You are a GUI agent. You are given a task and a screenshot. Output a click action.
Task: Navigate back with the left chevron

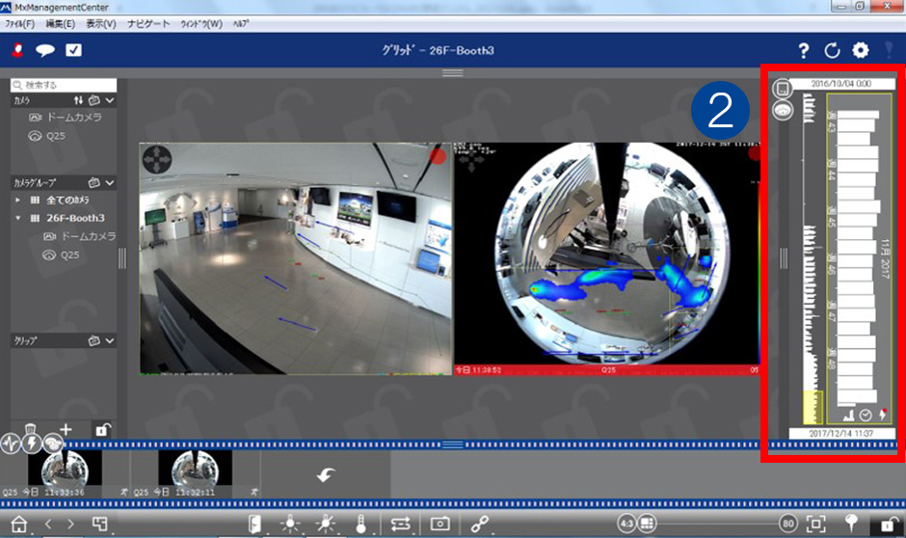pos(48,525)
